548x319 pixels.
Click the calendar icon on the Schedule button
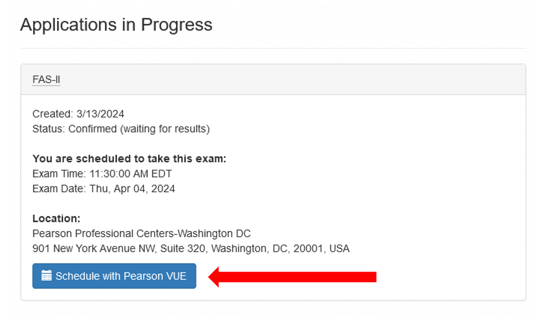(x=46, y=276)
